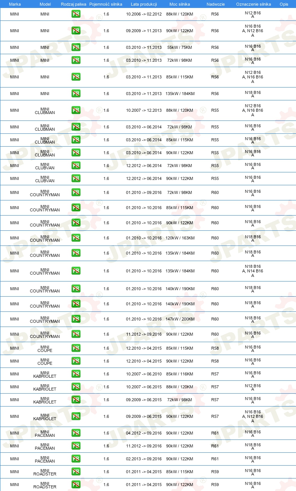Click the Pojemność silnika column header
Screen dimensions: 296x491
(x=106, y=4)
